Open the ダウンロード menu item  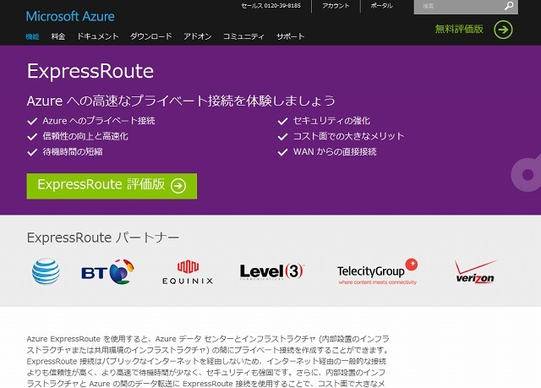(x=150, y=36)
